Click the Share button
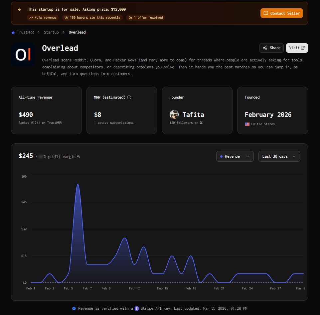The height and width of the screenshot is (315, 320). coord(271,48)
